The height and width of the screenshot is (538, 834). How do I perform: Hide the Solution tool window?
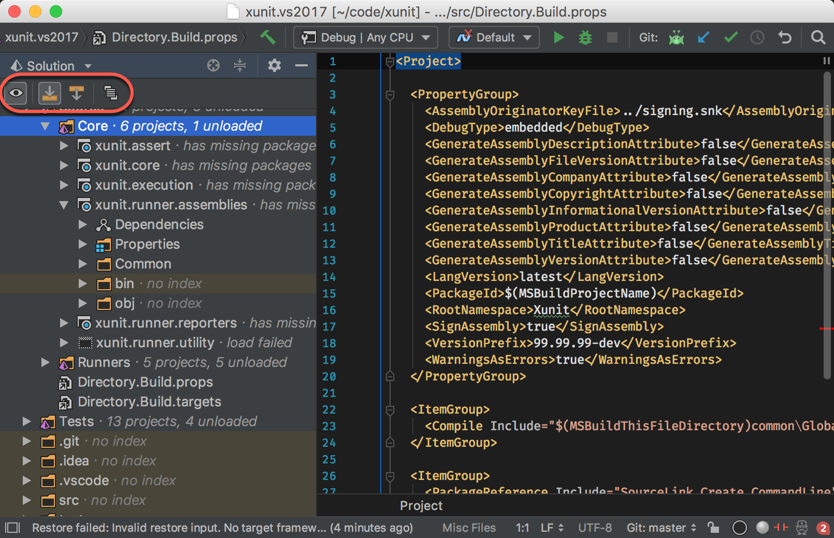(x=301, y=65)
